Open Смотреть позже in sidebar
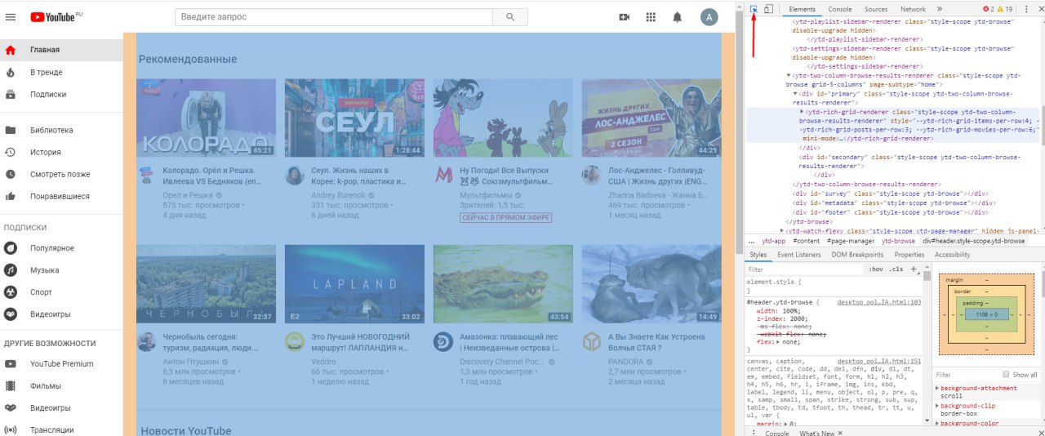This screenshot has height=436, width=1045. click(61, 174)
